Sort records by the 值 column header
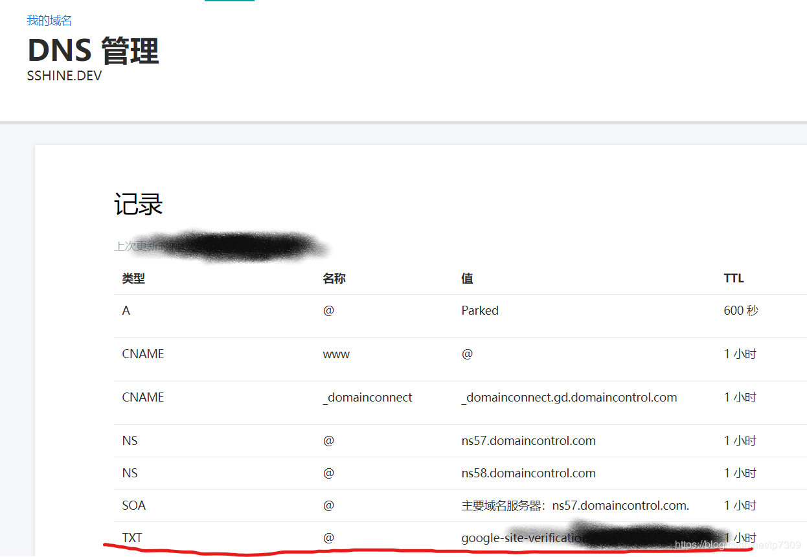Screen dimensions: 807x557 466,278
